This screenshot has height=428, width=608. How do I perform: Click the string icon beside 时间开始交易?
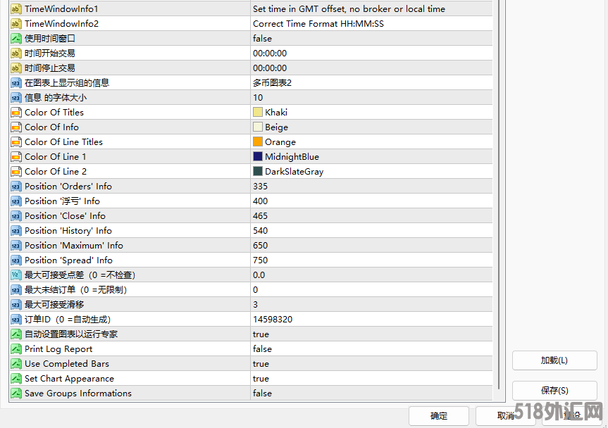(x=16, y=53)
